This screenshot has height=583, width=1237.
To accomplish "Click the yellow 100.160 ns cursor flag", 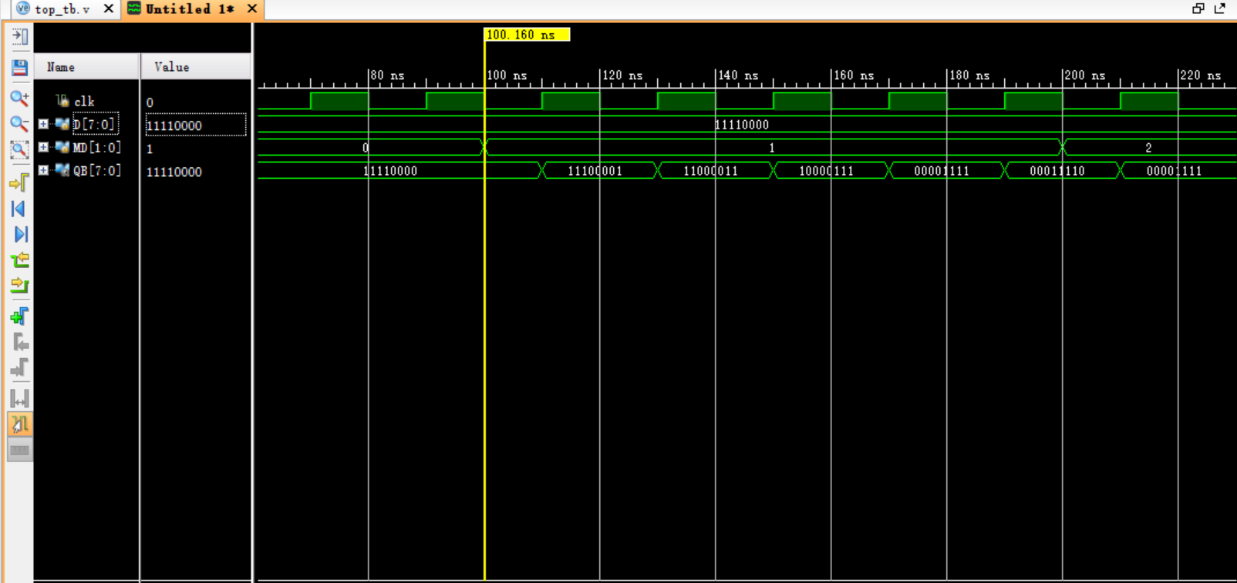I will coord(527,35).
